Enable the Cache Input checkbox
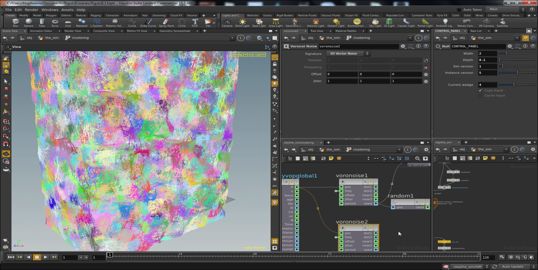This screenshot has height=270, width=538. 480,95
